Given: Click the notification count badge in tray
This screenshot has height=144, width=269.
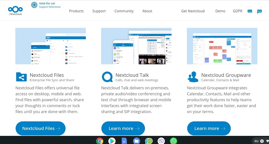Looking at the screenshot, I should 262,141.
